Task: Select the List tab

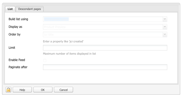Action: pyautogui.click(x=10, y=9)
